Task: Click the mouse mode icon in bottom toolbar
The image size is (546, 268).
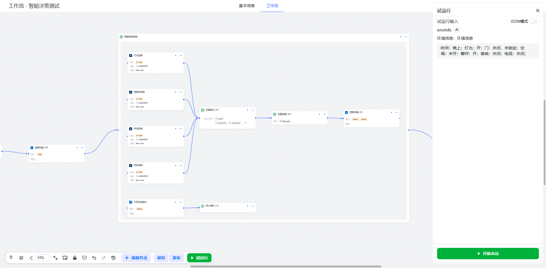Action: pyautogui.click(x=11, y=258)
